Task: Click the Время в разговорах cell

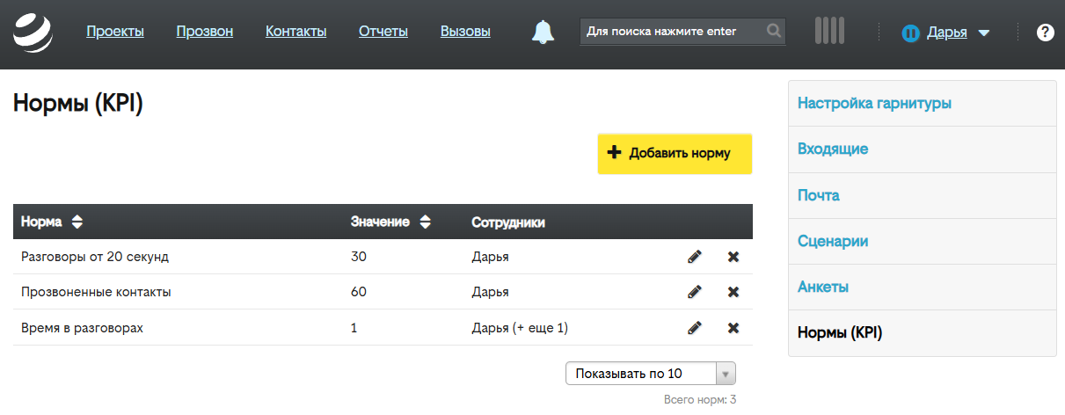Action: click(82, 327)
